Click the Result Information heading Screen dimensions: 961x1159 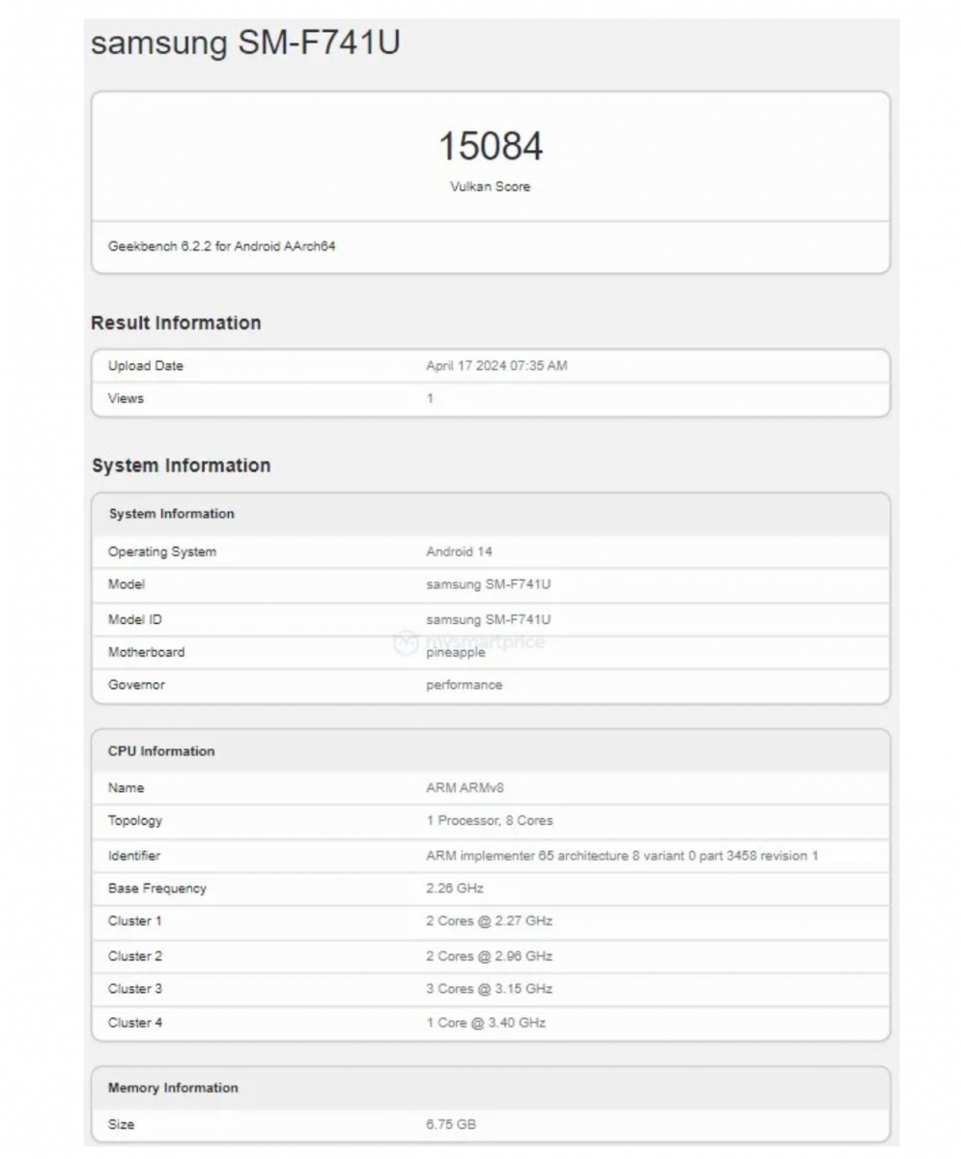pos(176,324)
